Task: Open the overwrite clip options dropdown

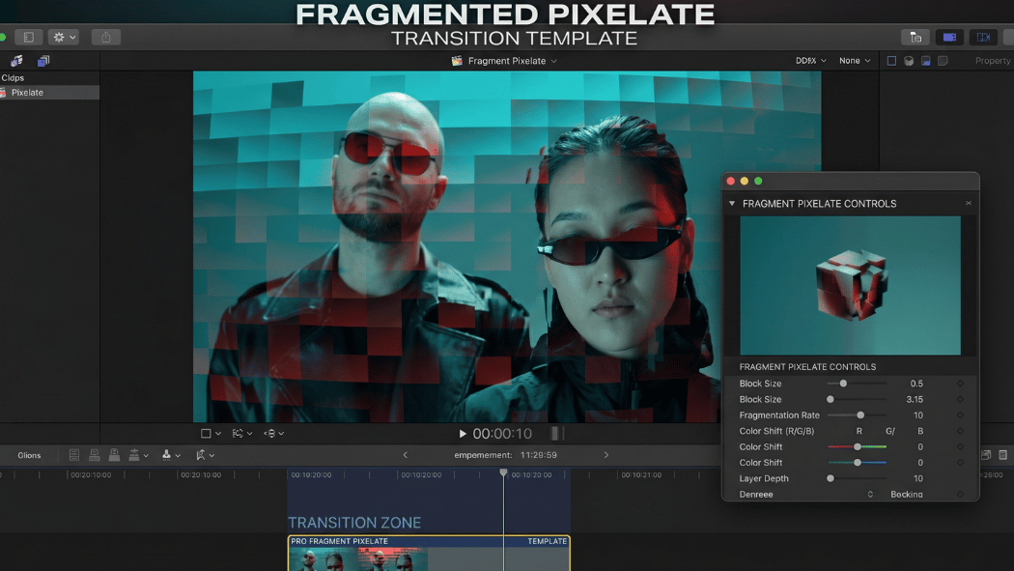Action: 138,455
